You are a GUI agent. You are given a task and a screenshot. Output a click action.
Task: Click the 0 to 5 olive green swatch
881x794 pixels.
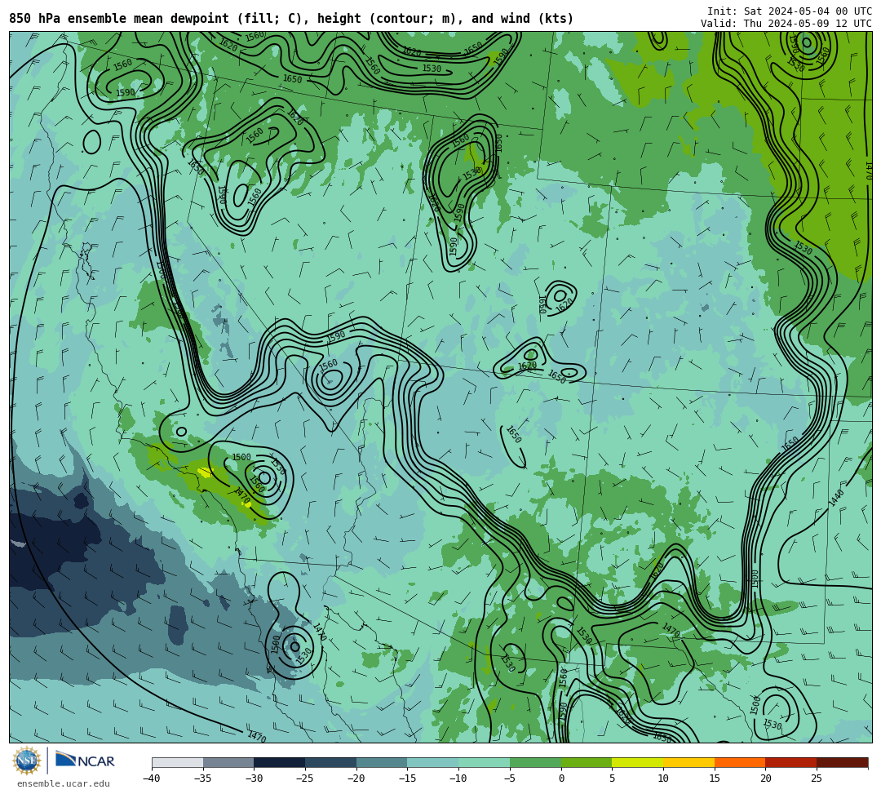[x=587, y=762]
